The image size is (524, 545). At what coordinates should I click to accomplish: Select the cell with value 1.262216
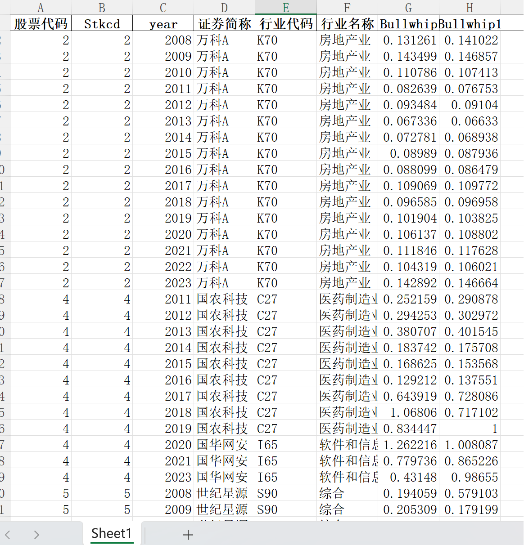[x=408, y=445]
